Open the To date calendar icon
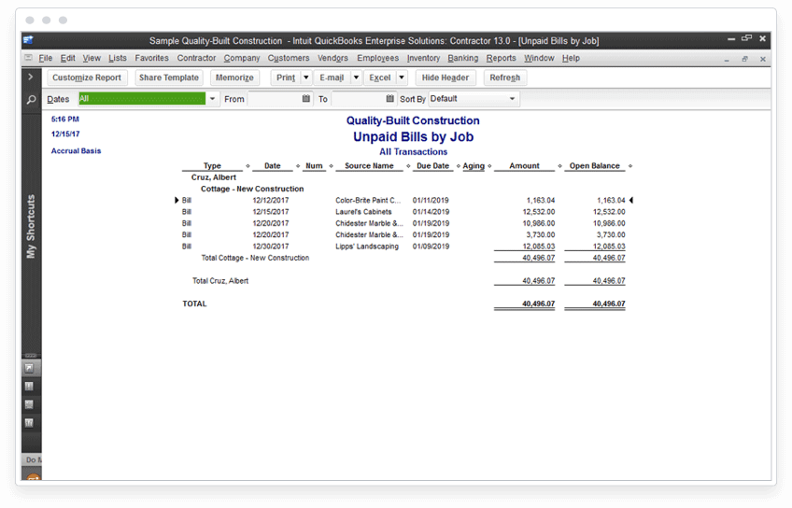The width and height of the screenshot is (792, 508). (390, 98)
